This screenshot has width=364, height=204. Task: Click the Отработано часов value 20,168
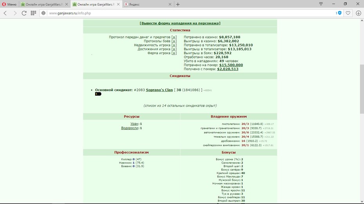(222, 57)
